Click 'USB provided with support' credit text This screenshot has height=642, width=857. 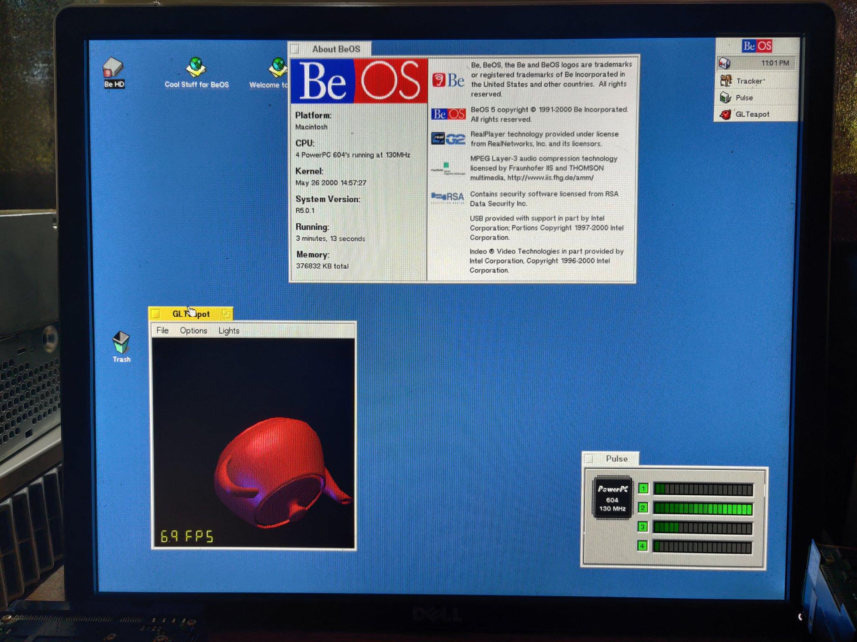point(547,228)
